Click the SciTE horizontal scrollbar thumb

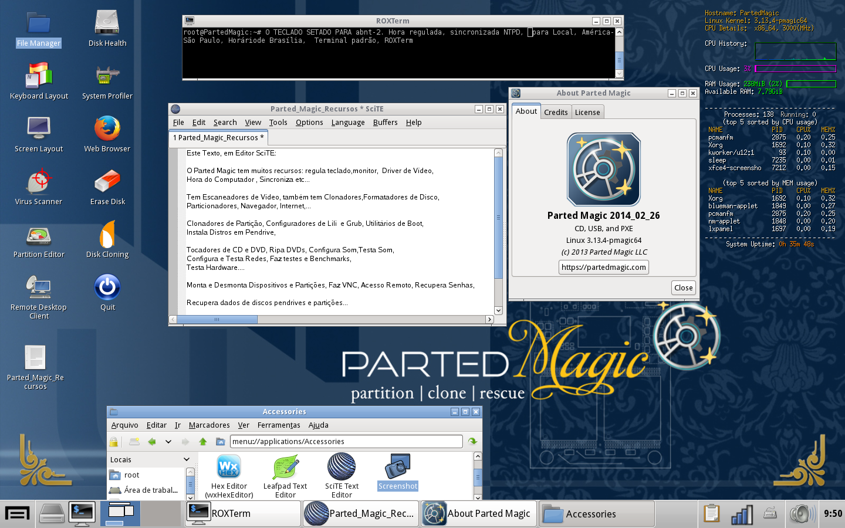coord(217,319)
